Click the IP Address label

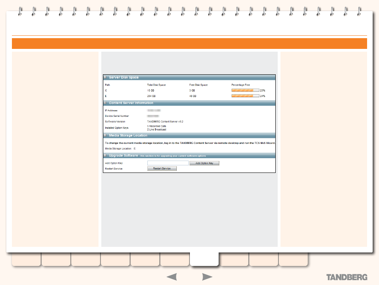pos(111,111)
